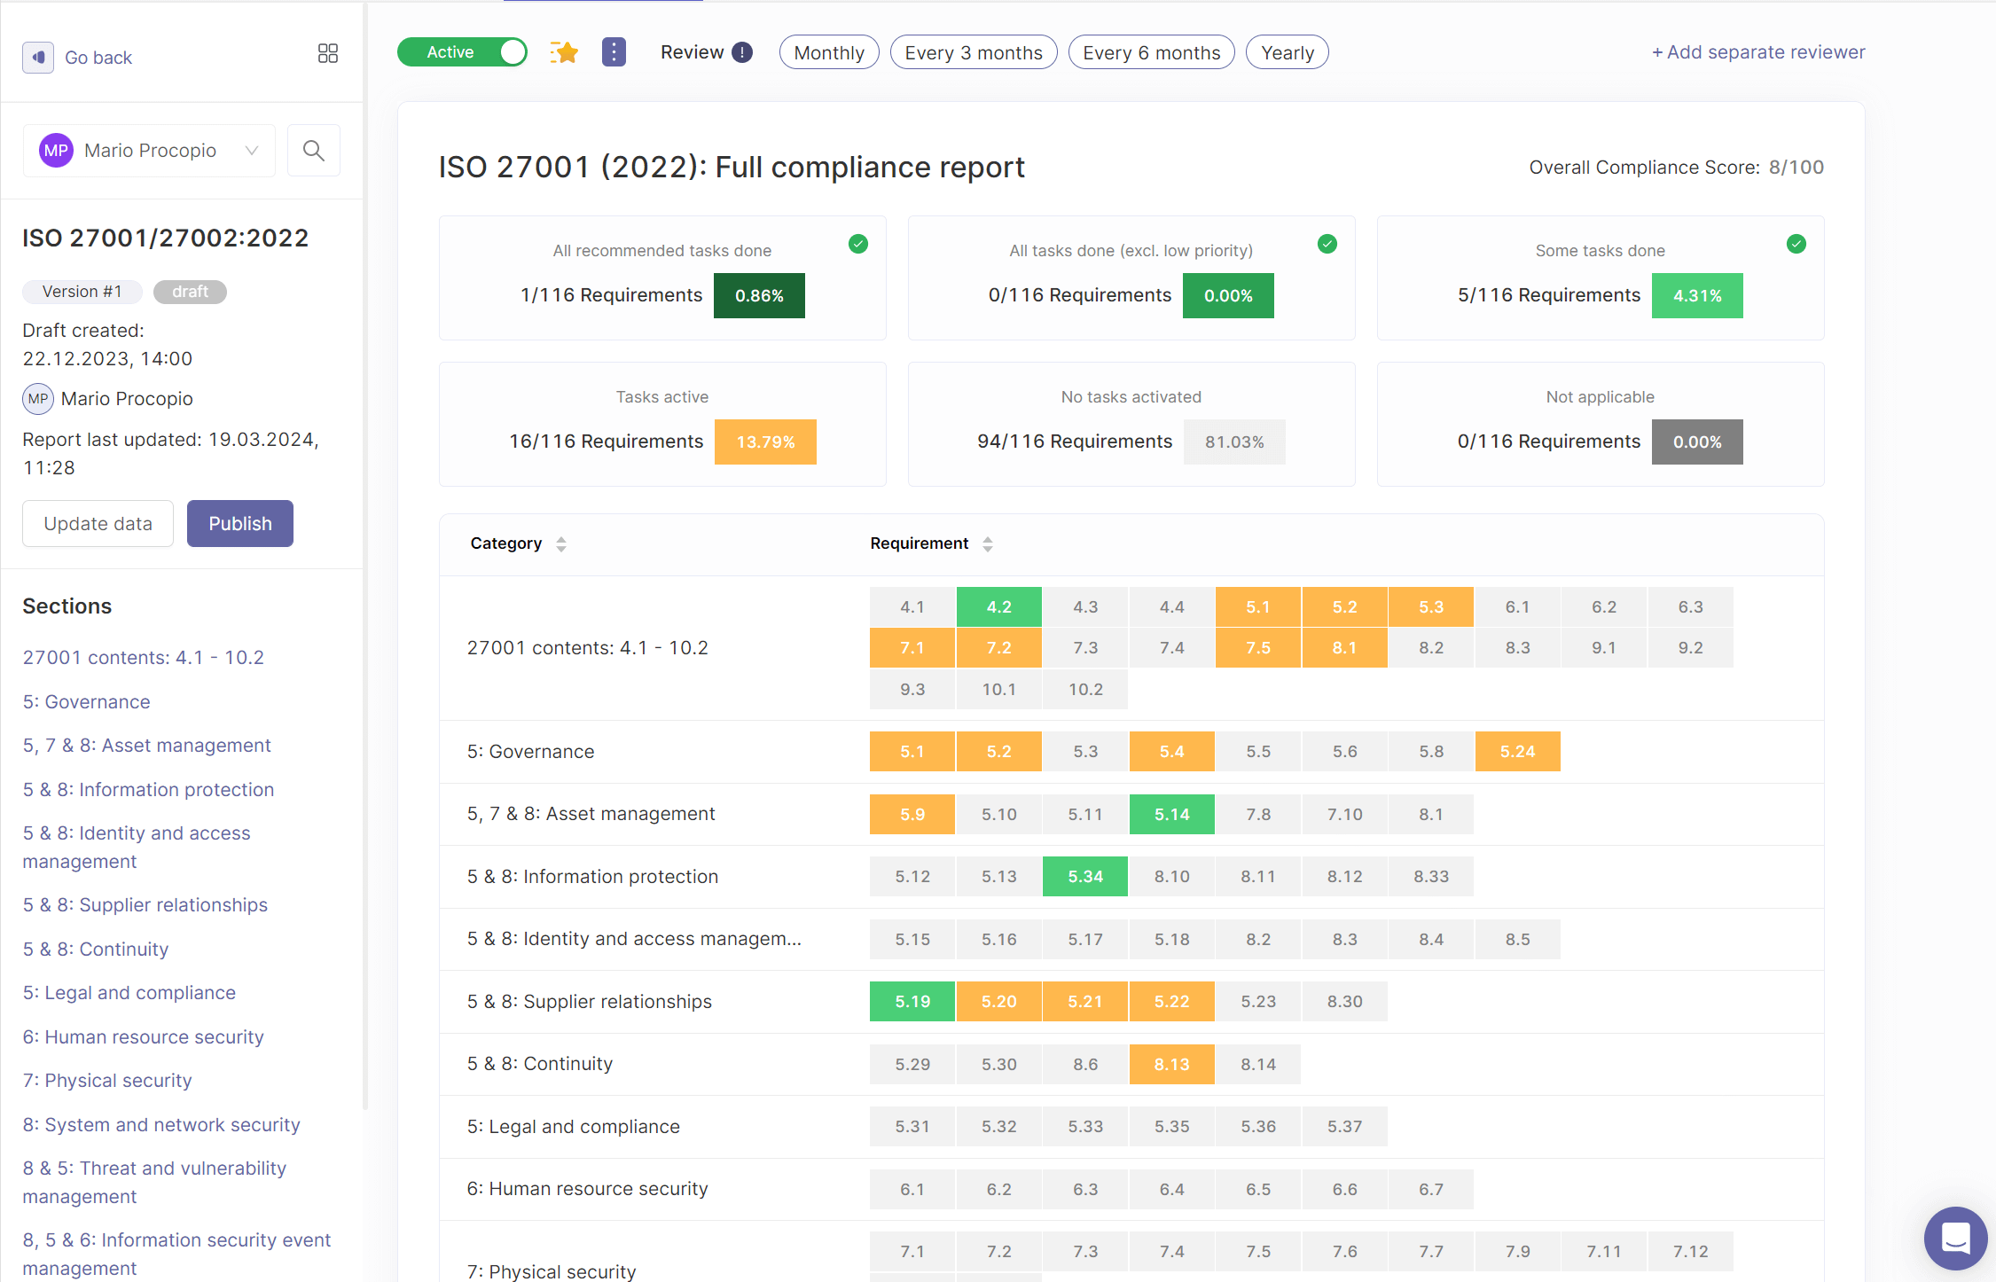
Task: Open 5: Legal and compliance in sidebar
Action: pyautogui.click(x=129, y=993)
